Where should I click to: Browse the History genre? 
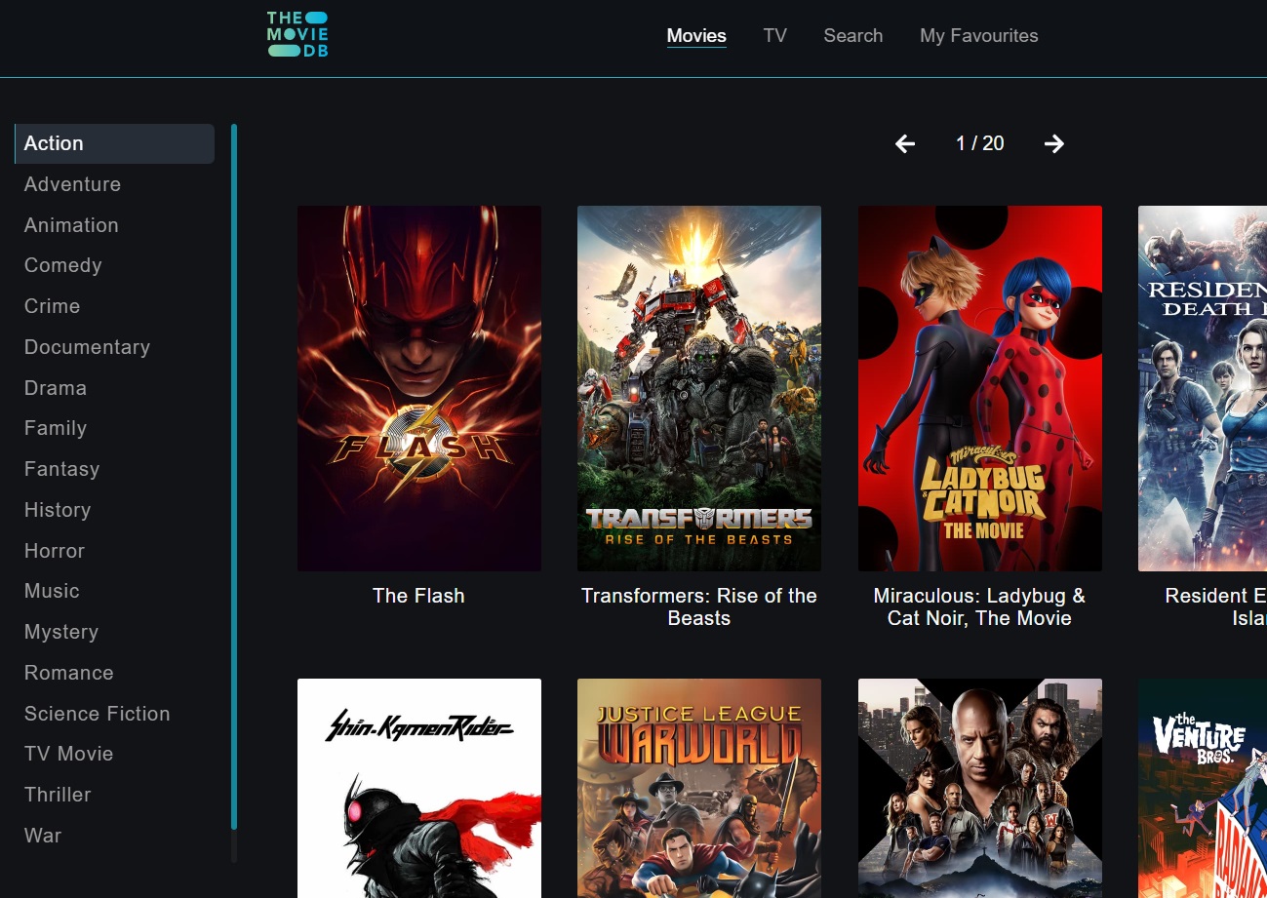(x=58, y=510)
